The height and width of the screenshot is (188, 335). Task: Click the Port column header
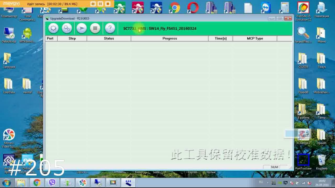[x=51, y=38]
